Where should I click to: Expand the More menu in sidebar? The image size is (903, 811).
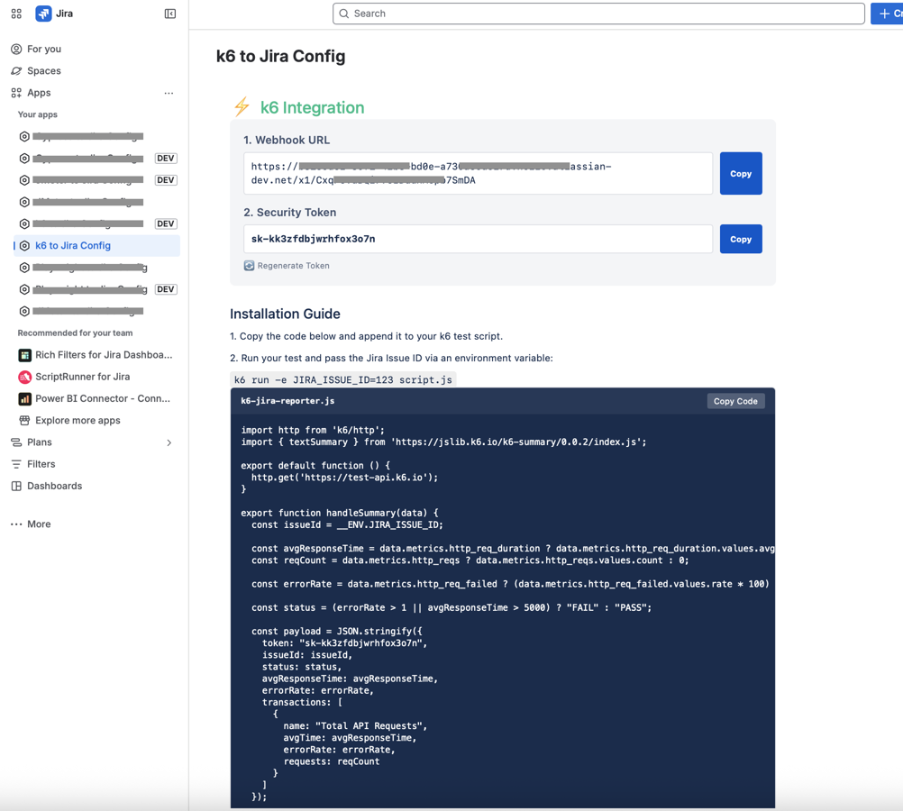click(x=32, y=524)
